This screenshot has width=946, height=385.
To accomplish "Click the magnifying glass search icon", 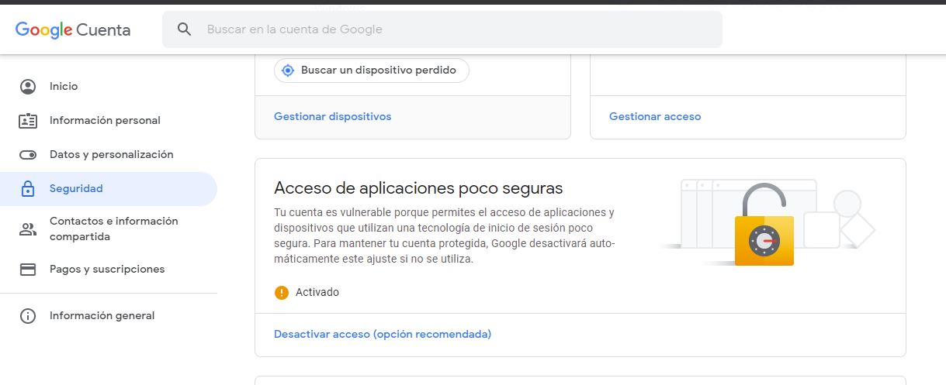I will click(x=184, y=29).
